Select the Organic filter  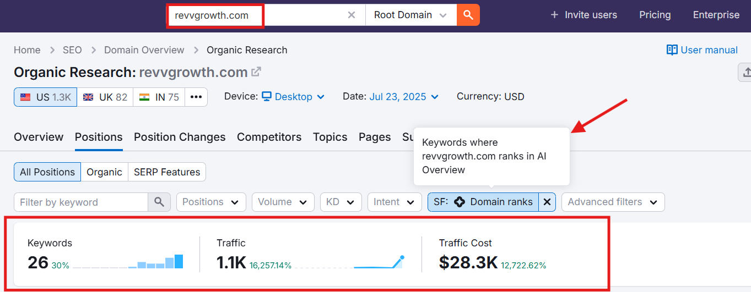click(x=104, y=172)
